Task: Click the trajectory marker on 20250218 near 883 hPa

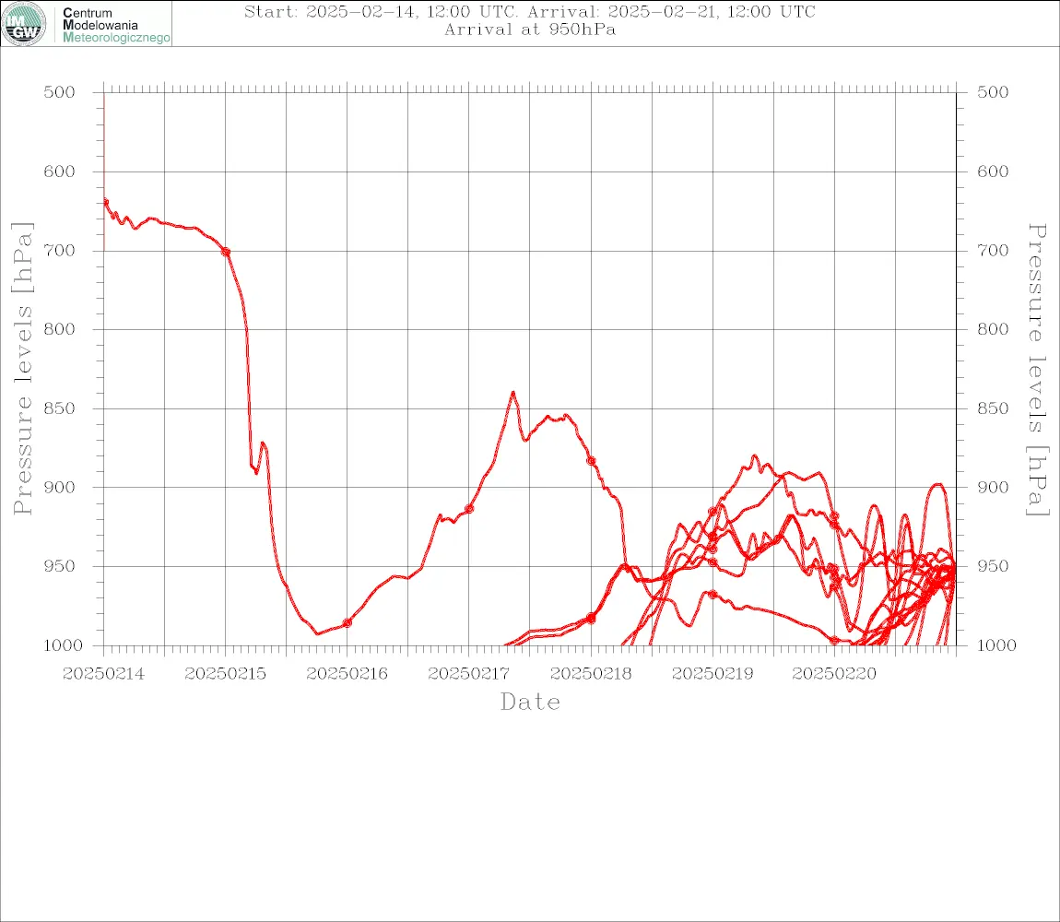Action: tap(591, 461)
